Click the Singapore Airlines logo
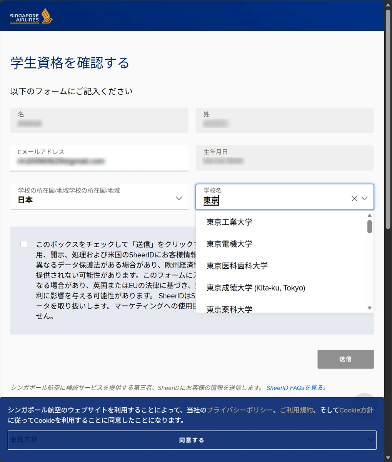Screen dimensions: 392x462 point(31,16)
